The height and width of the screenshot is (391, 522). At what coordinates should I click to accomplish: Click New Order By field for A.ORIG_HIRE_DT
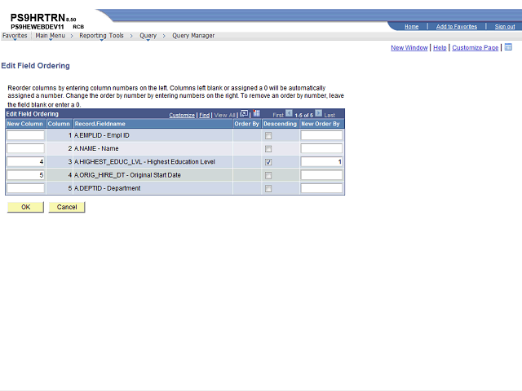point(321,175)
